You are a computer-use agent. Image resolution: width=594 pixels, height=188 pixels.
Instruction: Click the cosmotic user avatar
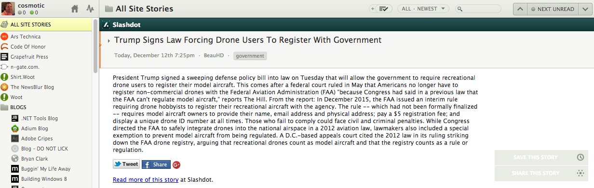[x=7, y=8]
